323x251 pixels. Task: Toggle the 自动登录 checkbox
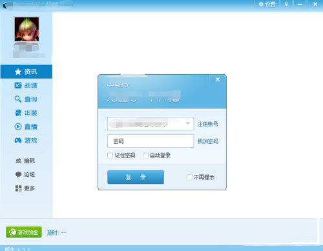click(x=145, y=156)
